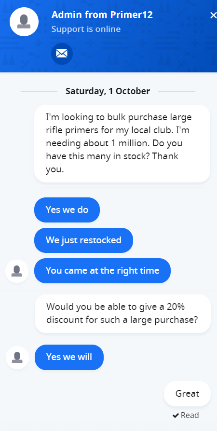The image size is (217, 431).
Task: Click the bulk purchase rifle primers message
Action: click(122, 143)
